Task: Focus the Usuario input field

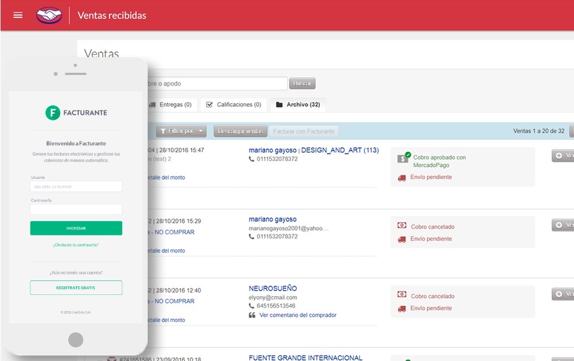Action: click(x=76, y=187)
